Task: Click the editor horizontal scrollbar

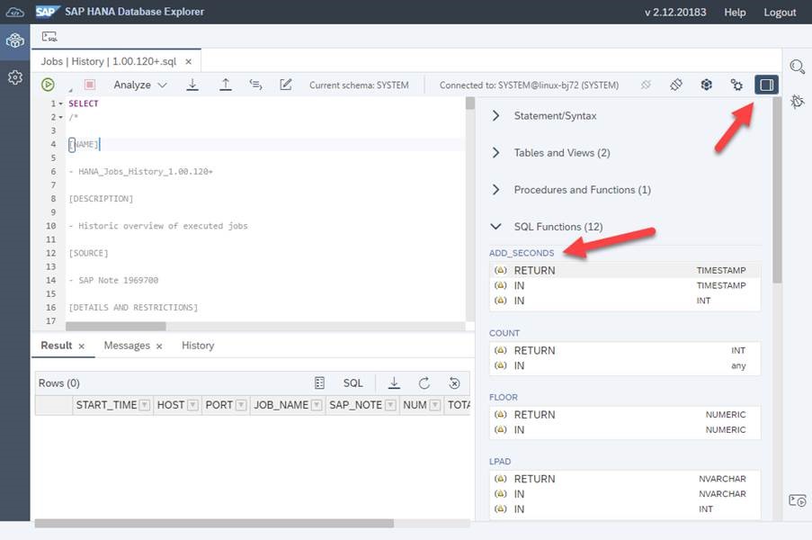Action: [115, 327]
